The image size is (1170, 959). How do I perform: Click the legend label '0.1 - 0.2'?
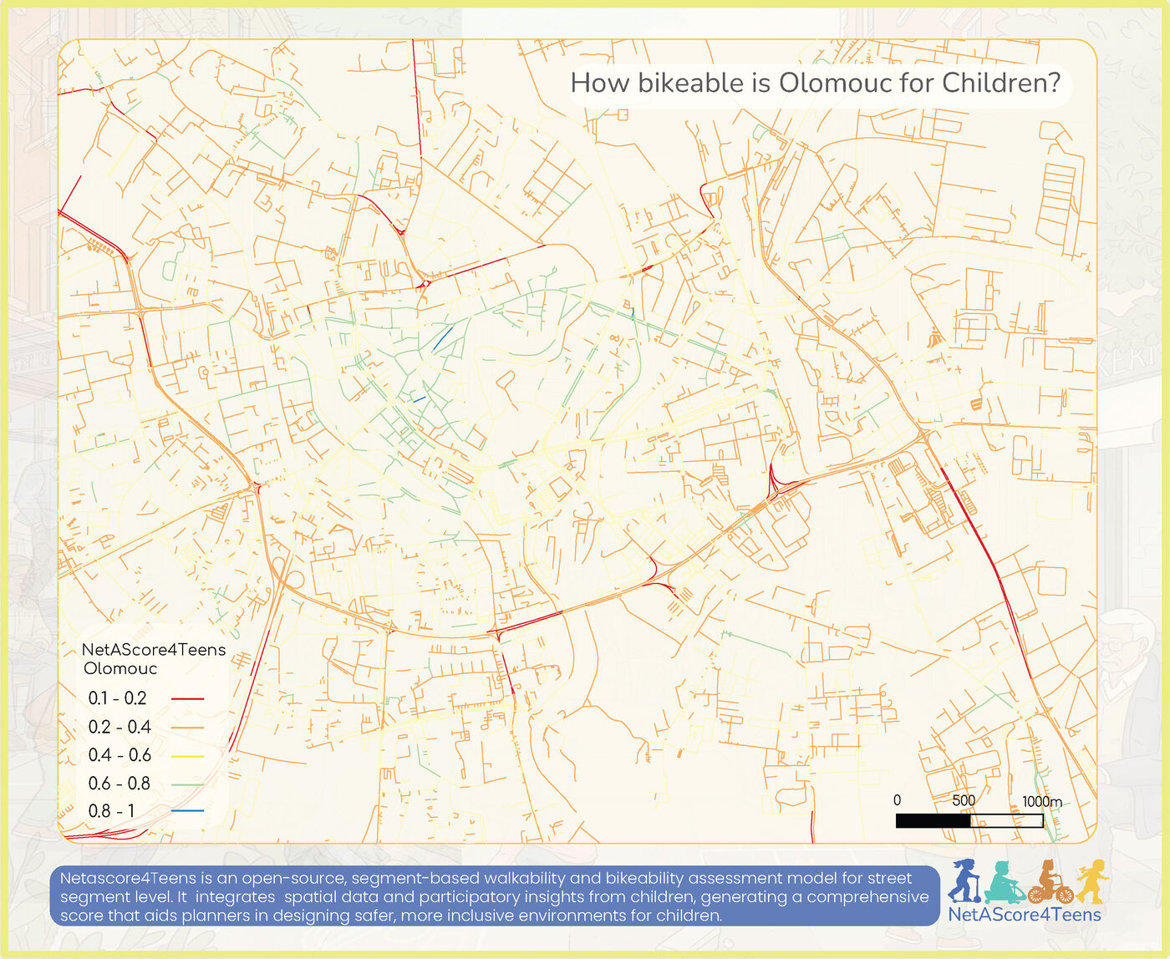[x=118, y=698]
